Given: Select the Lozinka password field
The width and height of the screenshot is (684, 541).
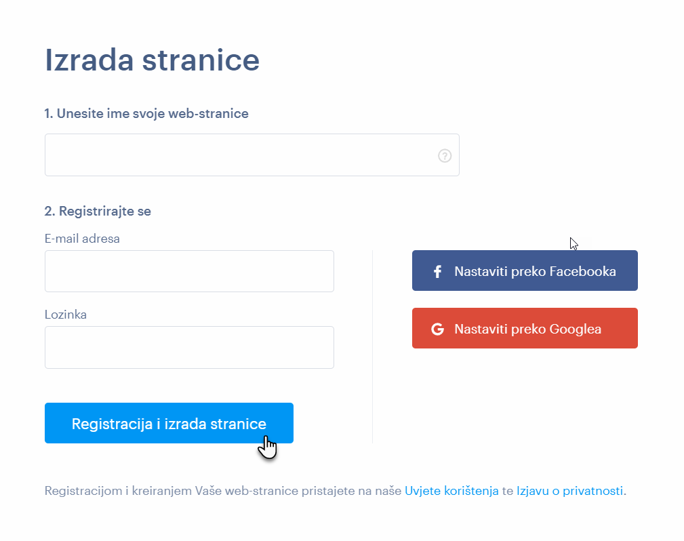Looking at the screenshot, I should [189, 347].
